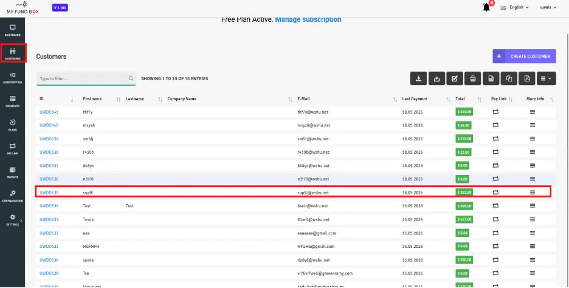This screenshot has width=569, height=288.
Task: Open the uwais user menu
Action: pos(548,7)
